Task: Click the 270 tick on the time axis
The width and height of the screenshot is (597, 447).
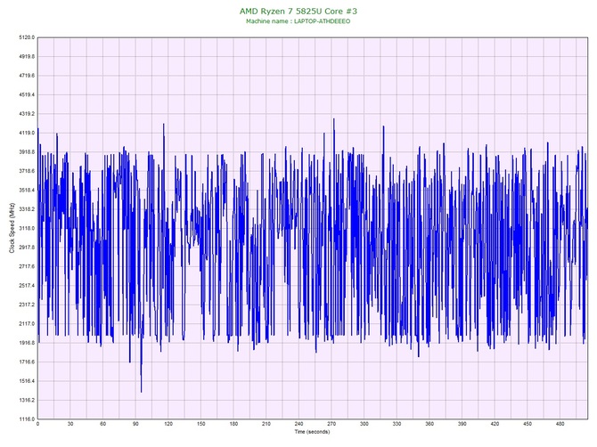Action: (331, 424)
